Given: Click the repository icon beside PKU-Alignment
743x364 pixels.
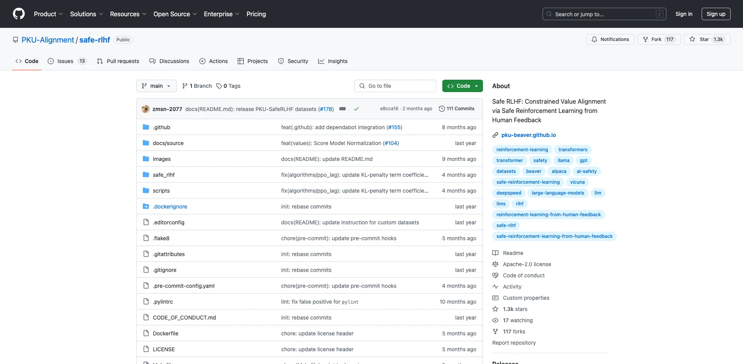Looking at the screenshot, I should pyautogui.click(x=15, y=40).
